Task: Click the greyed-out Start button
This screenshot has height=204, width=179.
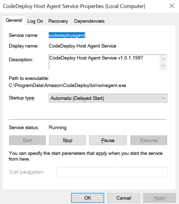Action: coord(27,140)
